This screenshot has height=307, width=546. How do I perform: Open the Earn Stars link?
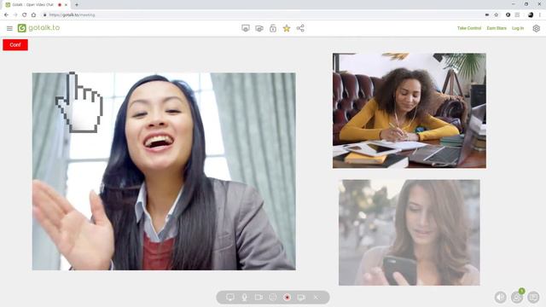497,28
